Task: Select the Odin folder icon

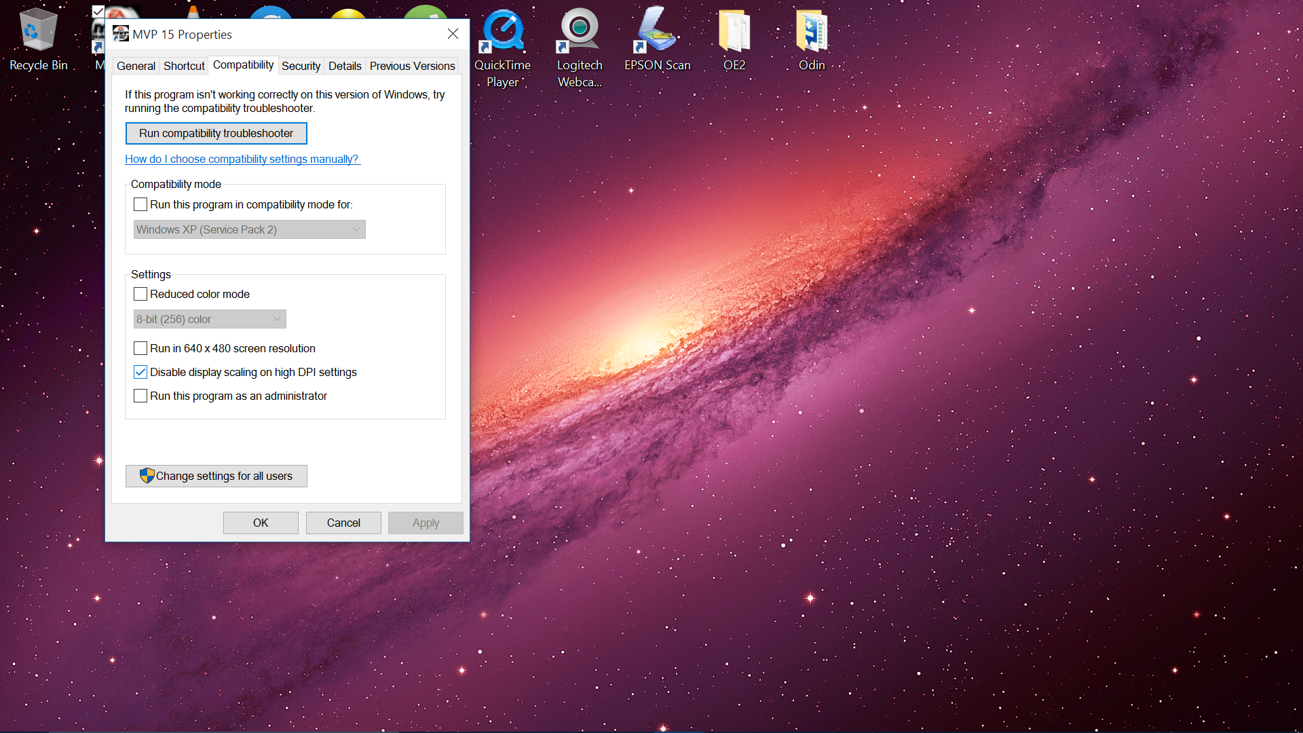Action: tap(812, 39)
